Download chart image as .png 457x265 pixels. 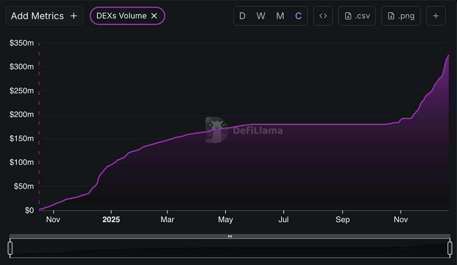(401, 16)
